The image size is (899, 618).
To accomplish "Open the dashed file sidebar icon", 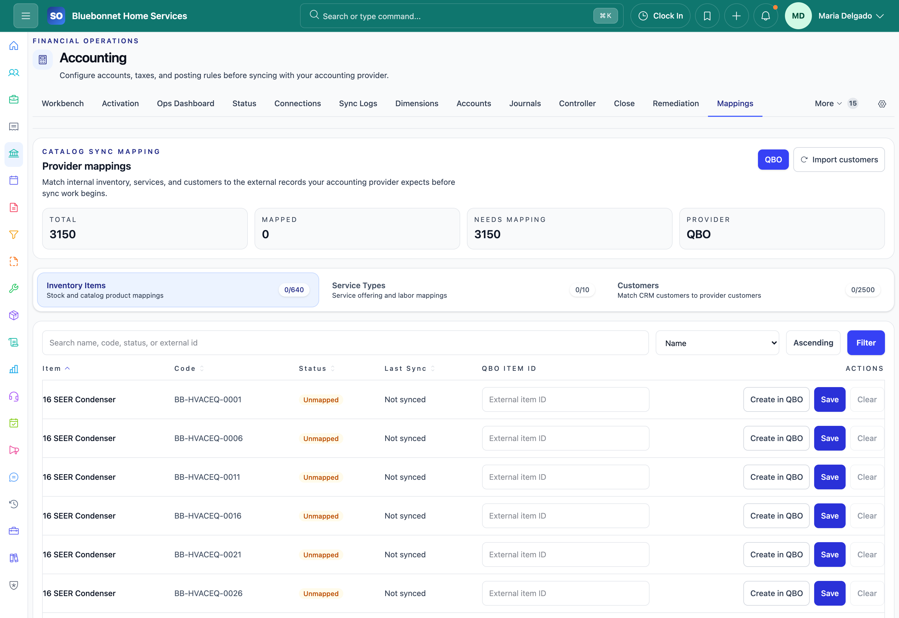I will (14, 261).
